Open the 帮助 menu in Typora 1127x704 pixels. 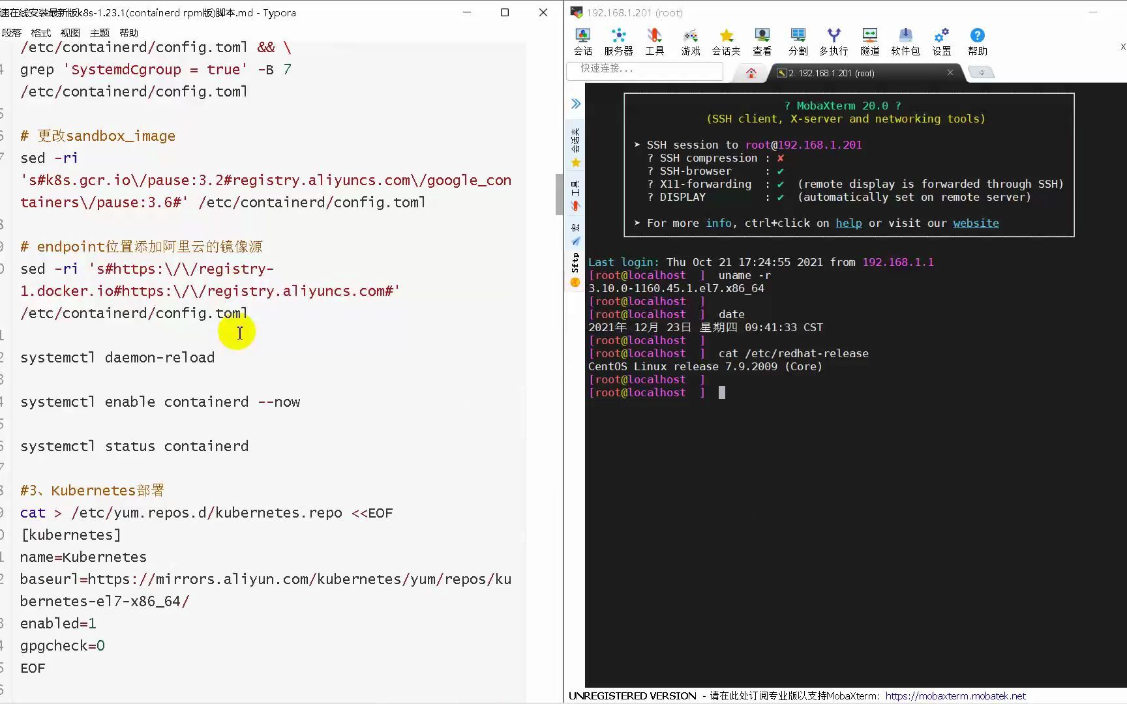click(x=128, y=33)
